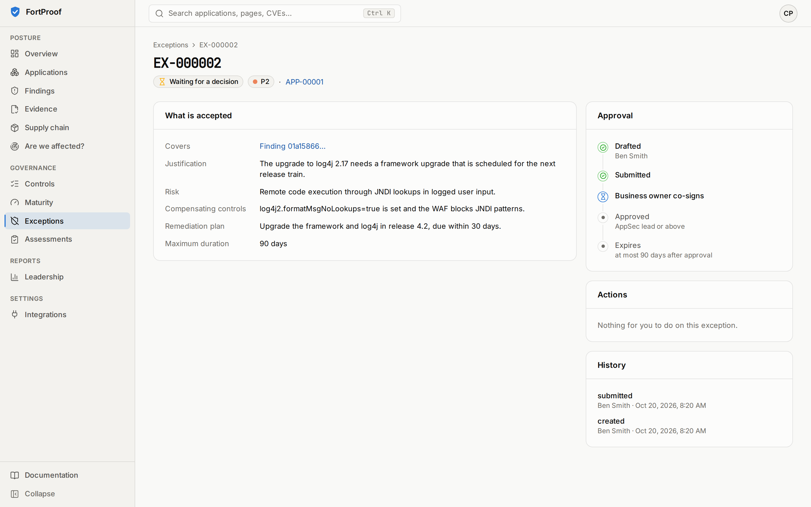The height and width of the screenshot is (507, 811).
Task: Select Assessments in the sidebar
Action: pos(67,239)
